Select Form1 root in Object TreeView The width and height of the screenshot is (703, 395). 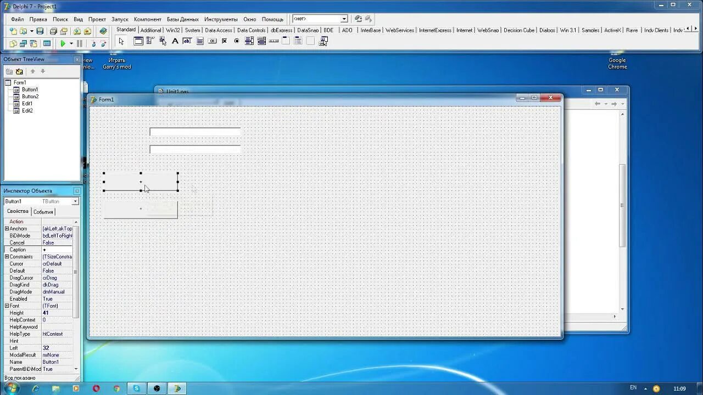[20, 83]
